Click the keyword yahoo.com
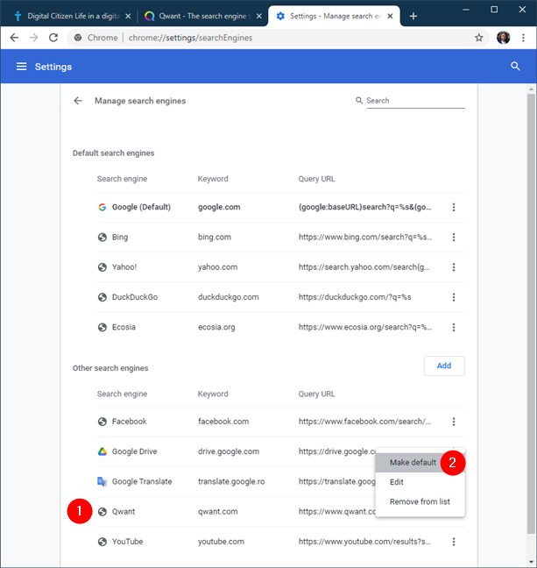This screenshot has width=537, height=568. (x=217, y=267)
